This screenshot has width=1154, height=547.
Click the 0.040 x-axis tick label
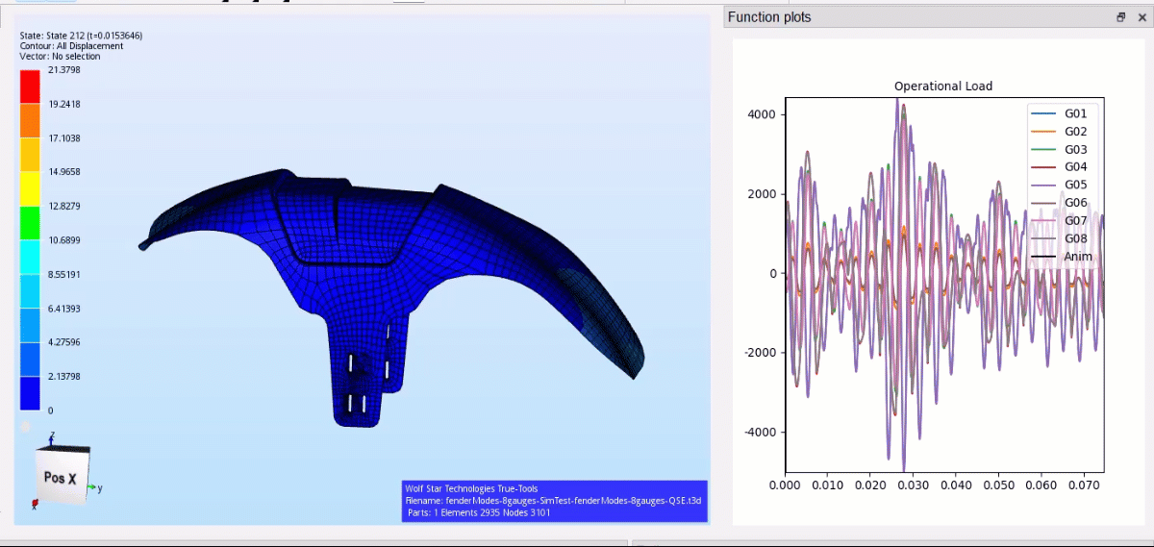click(956, 486)
